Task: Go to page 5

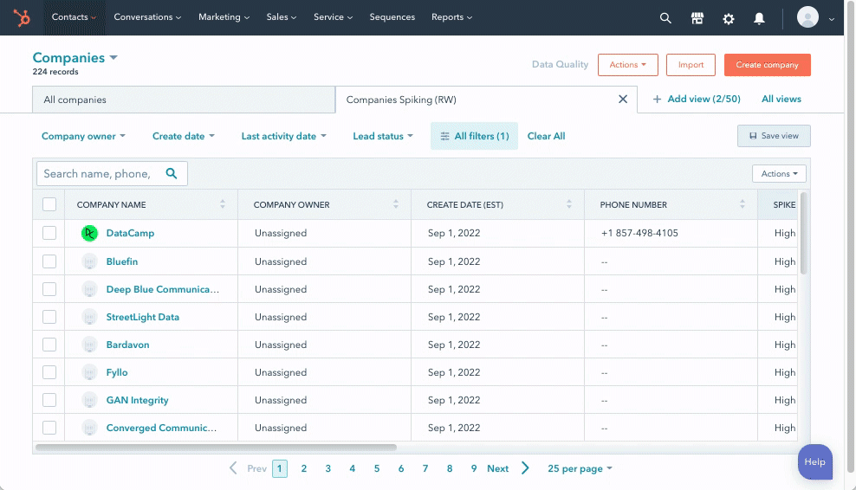Action: pyautogui.click(x=377, y=468)
